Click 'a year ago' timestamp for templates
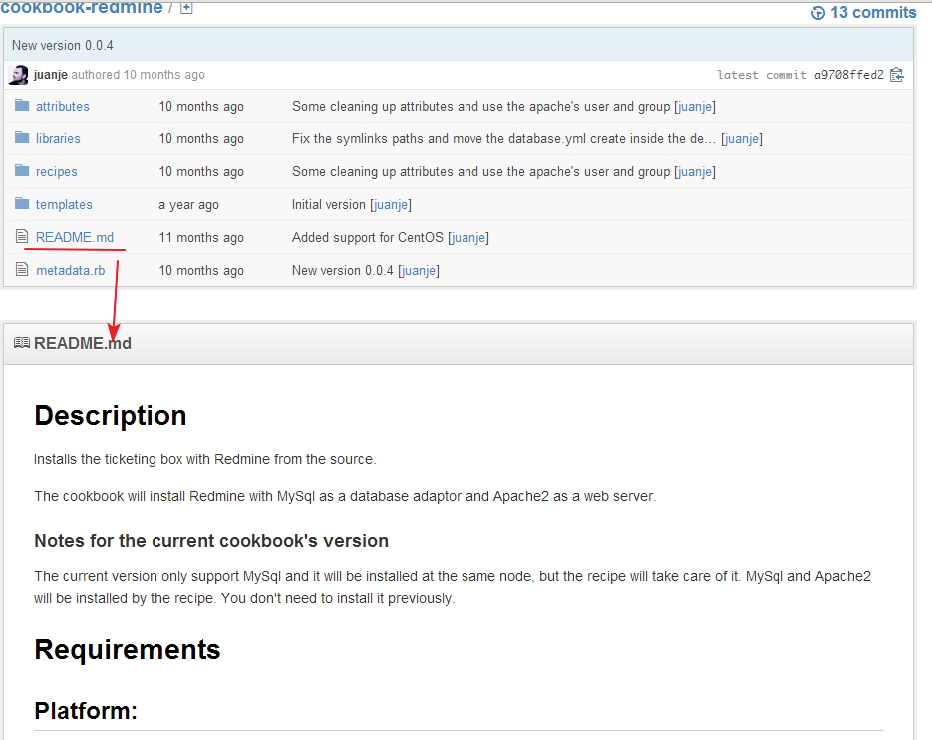The image size is (932, 740). 189,205
